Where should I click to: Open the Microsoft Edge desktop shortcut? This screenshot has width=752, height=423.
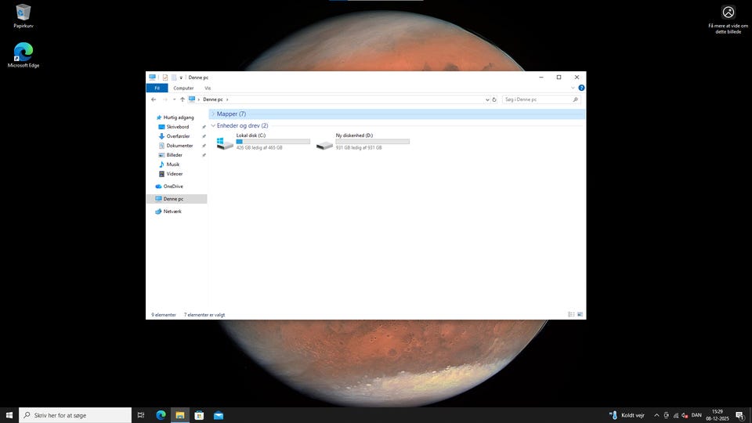click(23, 53)
